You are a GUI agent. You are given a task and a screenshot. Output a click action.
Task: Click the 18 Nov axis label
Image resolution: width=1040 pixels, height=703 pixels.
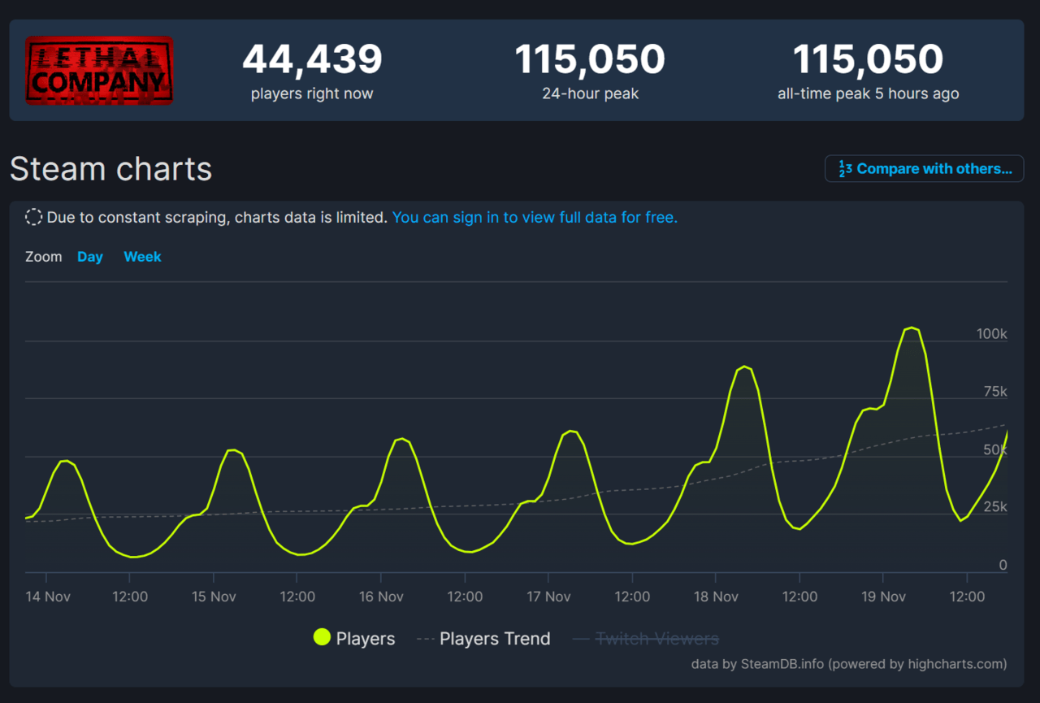point(716,597)
